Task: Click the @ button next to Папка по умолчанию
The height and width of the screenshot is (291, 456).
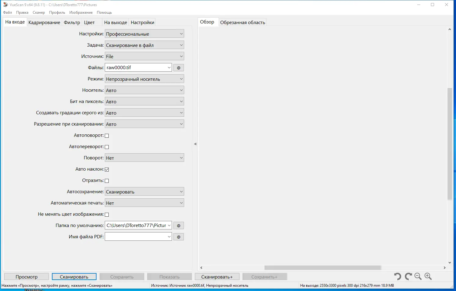Action: 179,225
